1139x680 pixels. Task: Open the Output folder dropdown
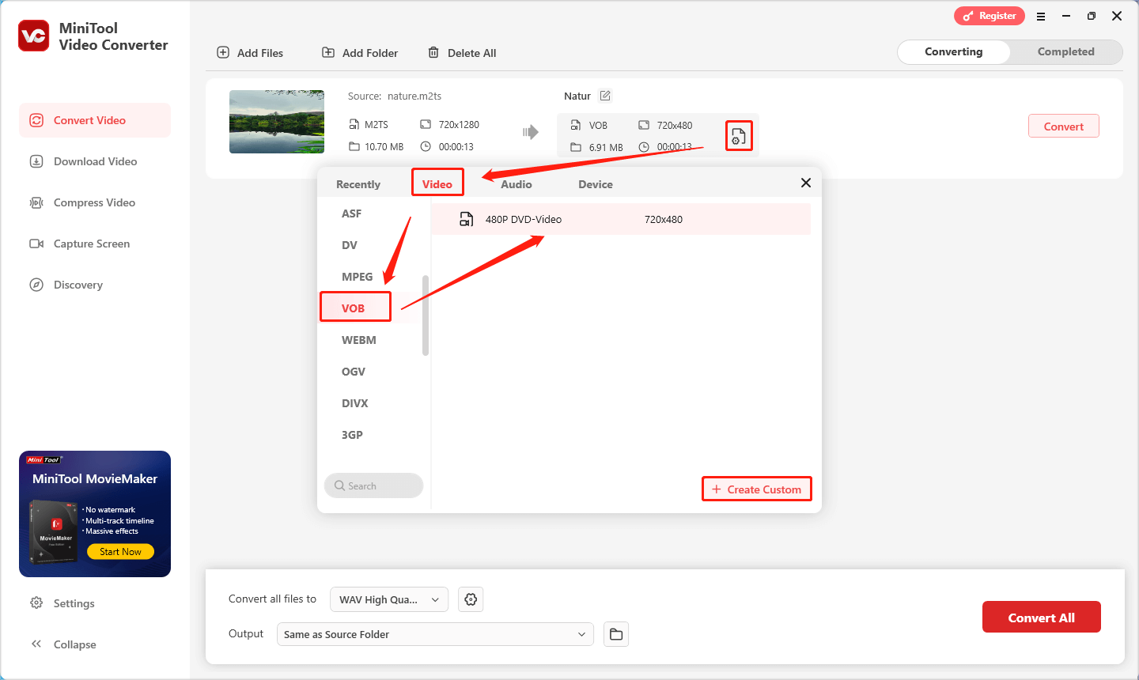435,634
